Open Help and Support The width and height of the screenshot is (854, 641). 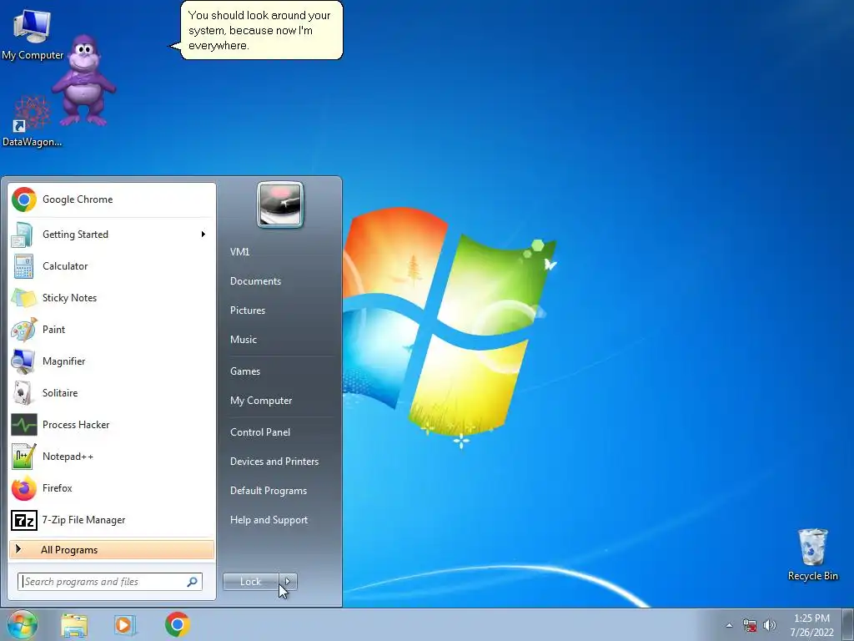point(269,520)
